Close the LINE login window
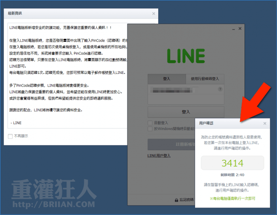The image size is (277, 215). 240,28
